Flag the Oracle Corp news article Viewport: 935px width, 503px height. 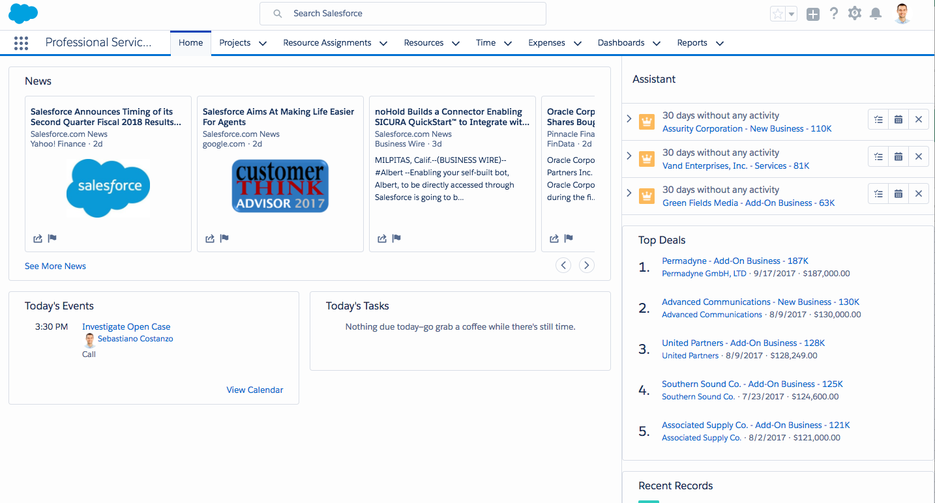(569, 238)
